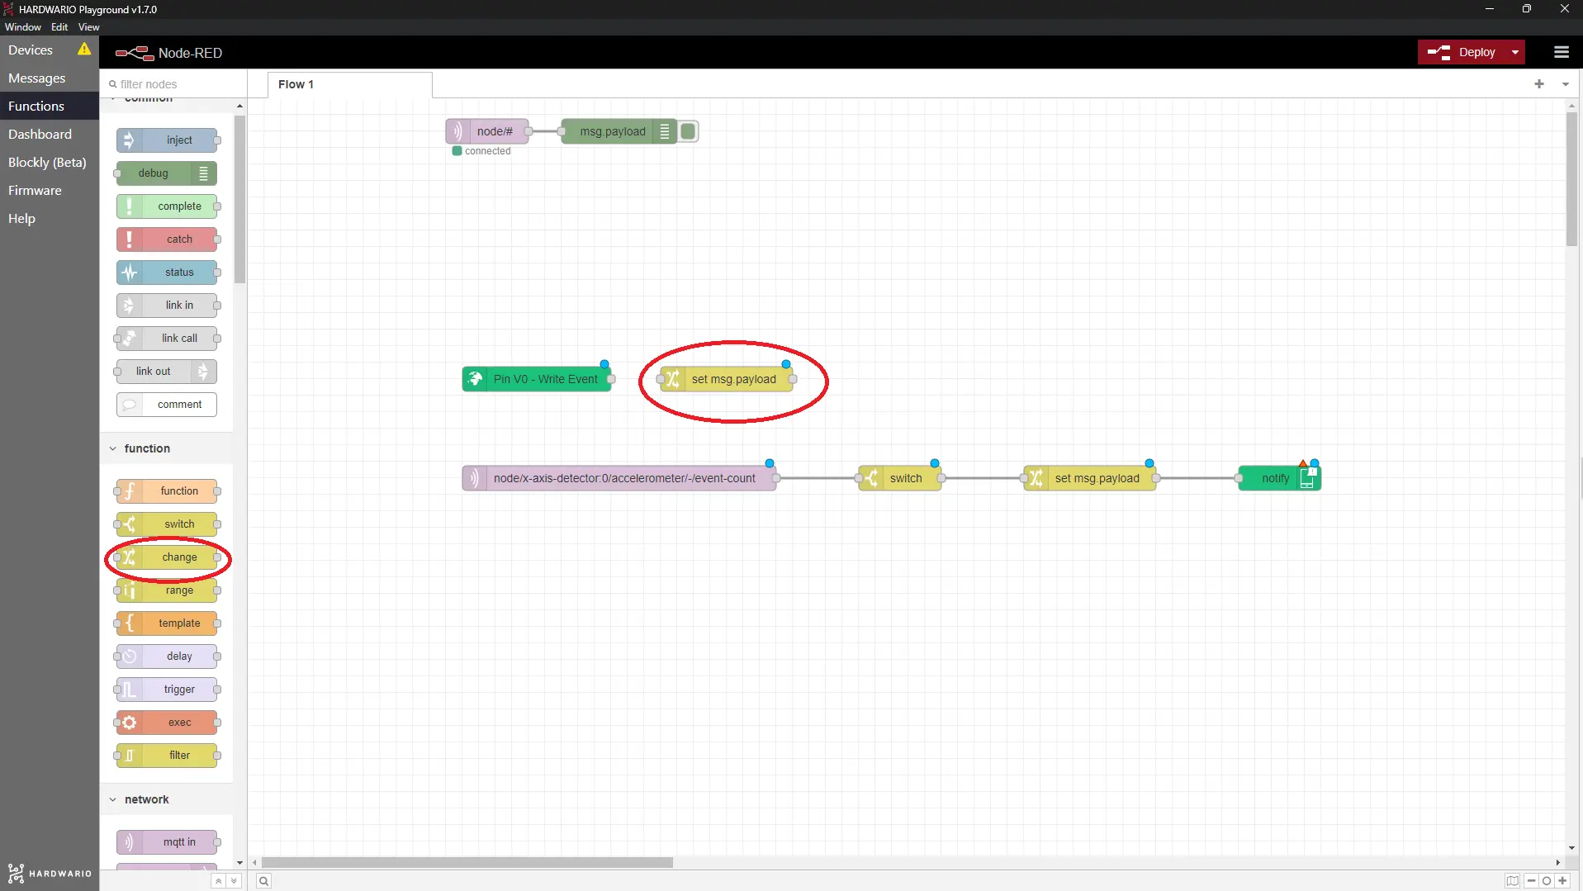Click the canvas vertical scrollbar
The width and height of the screenshot is (1583, 891).
[1571, 178]
